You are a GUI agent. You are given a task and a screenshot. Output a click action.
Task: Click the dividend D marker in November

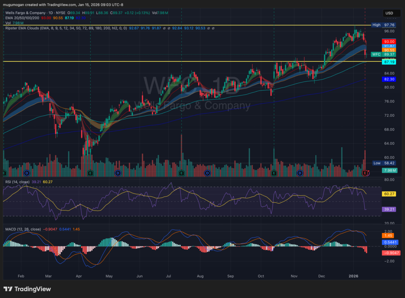(x=300, y=173)
